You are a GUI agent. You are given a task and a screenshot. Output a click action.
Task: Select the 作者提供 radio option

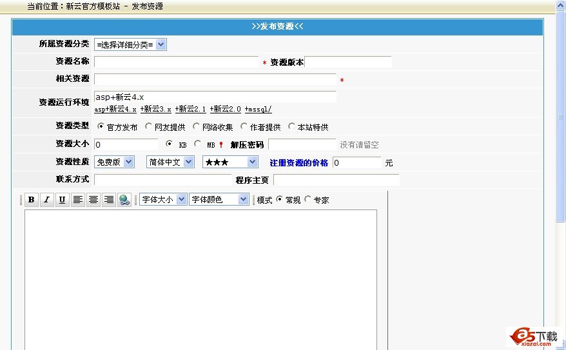click(244, 127)
